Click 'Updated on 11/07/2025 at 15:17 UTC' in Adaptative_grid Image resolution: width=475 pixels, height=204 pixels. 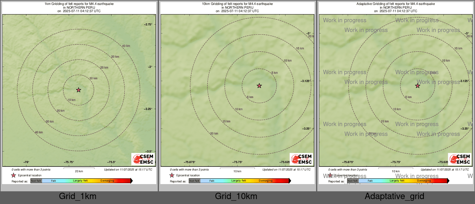(x=445, y=170)
